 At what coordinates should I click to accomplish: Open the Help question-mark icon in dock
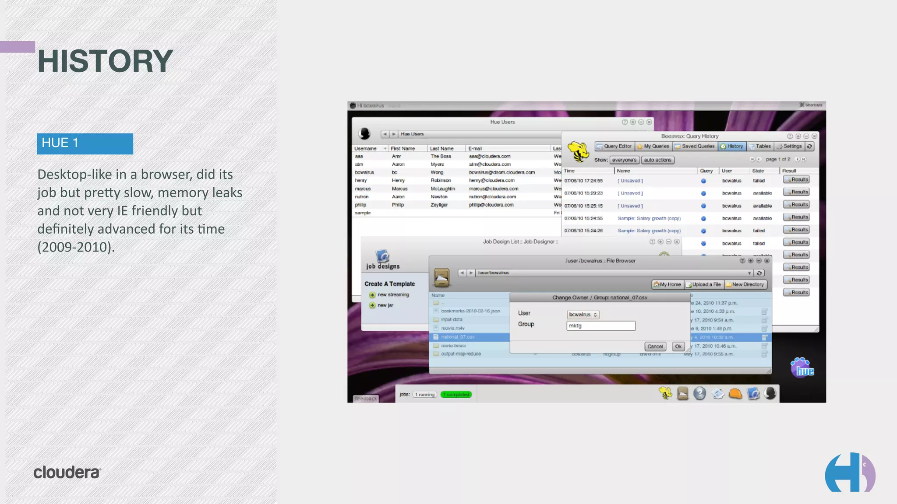pyautogui.click(x=700, y=393)
